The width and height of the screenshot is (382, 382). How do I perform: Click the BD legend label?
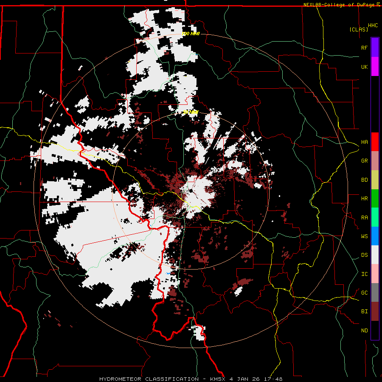tap(364, 180)
